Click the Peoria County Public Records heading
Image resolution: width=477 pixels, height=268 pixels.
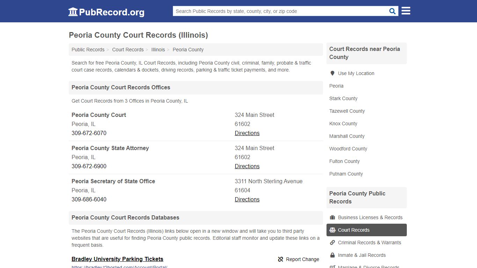(x=357, y=197)
